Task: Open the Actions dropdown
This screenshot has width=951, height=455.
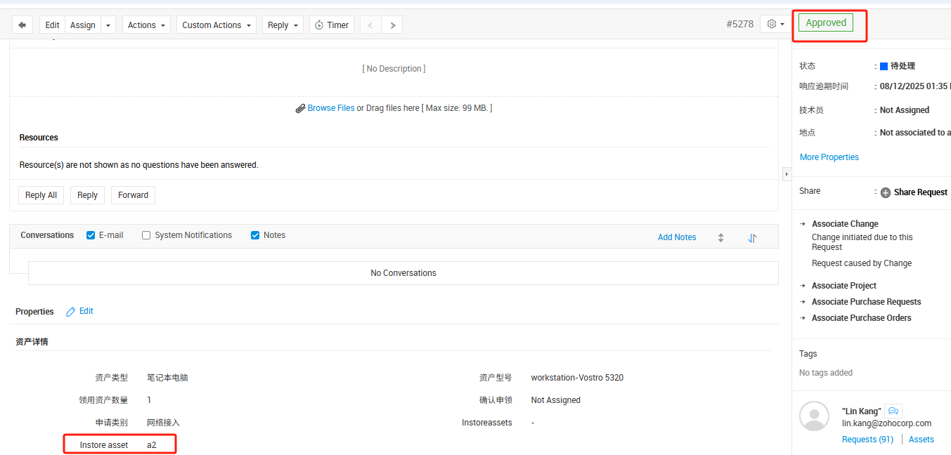Action: (147, 25)
